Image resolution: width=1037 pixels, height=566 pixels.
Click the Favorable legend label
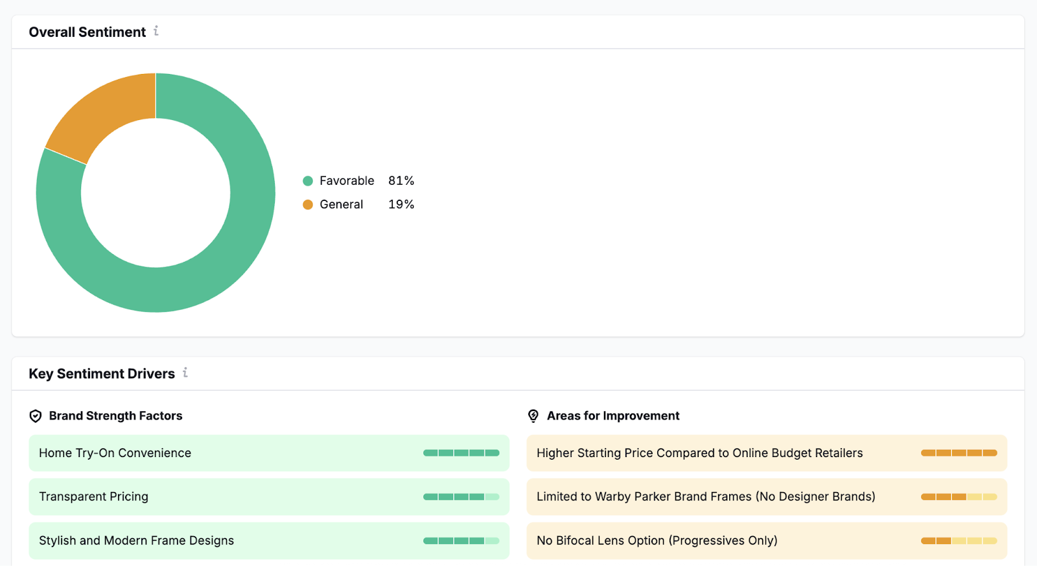click(x=347, y=181)
